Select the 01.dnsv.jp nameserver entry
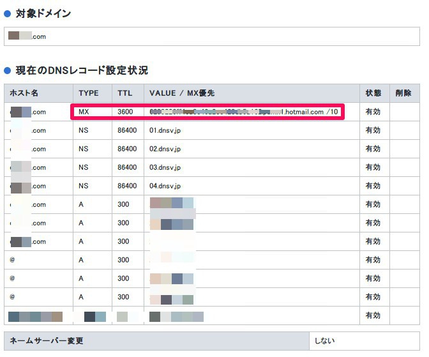Viewport: 429px width, 357px height. click(165, 130)
